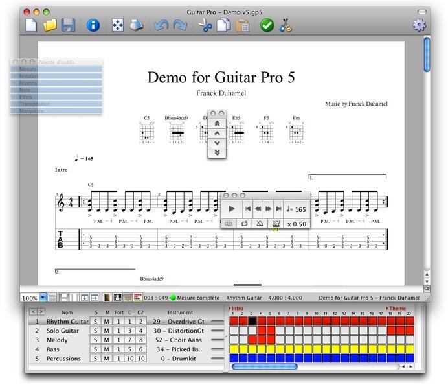Open a file with the yellow folder icon

coord(50,25)
